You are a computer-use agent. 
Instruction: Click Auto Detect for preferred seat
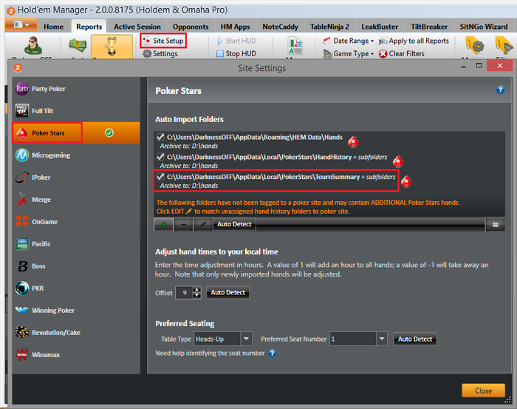[415, 339]
